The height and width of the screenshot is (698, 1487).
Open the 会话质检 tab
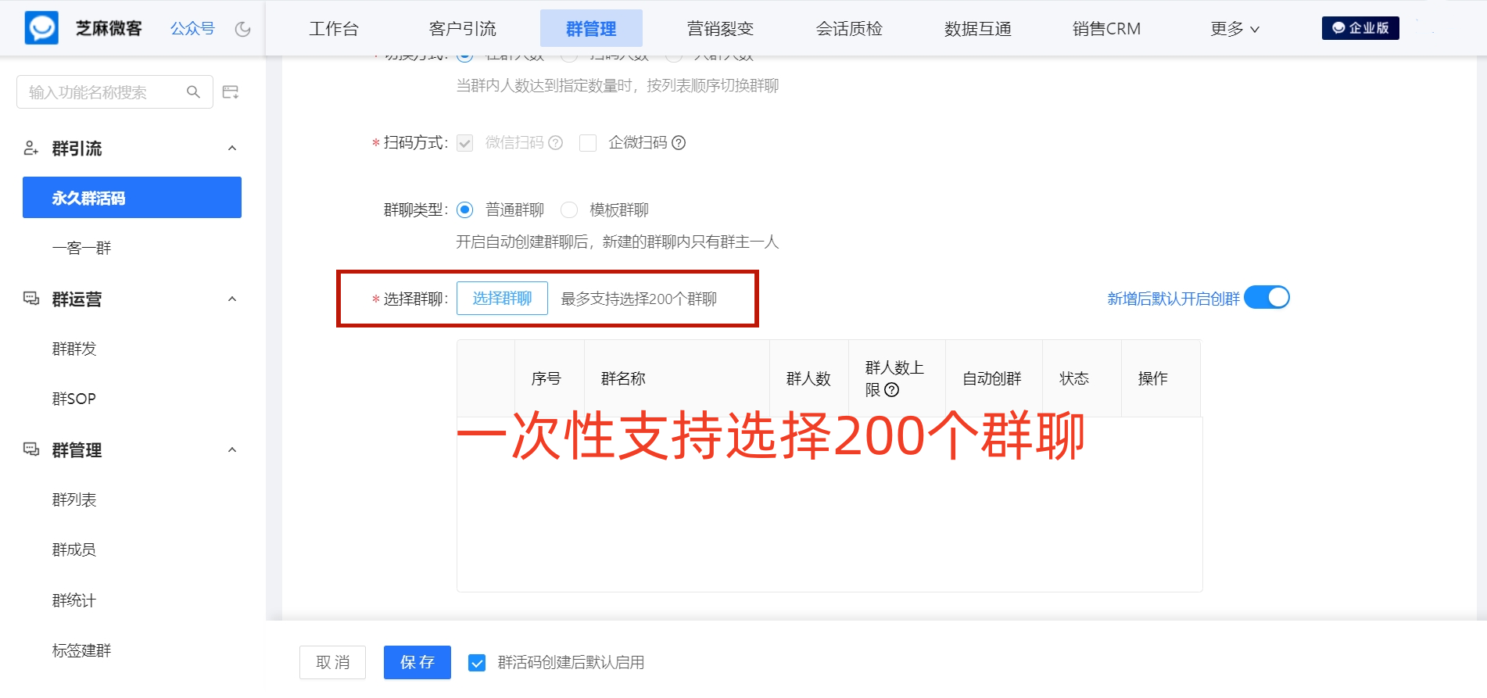tap(849, 29)
